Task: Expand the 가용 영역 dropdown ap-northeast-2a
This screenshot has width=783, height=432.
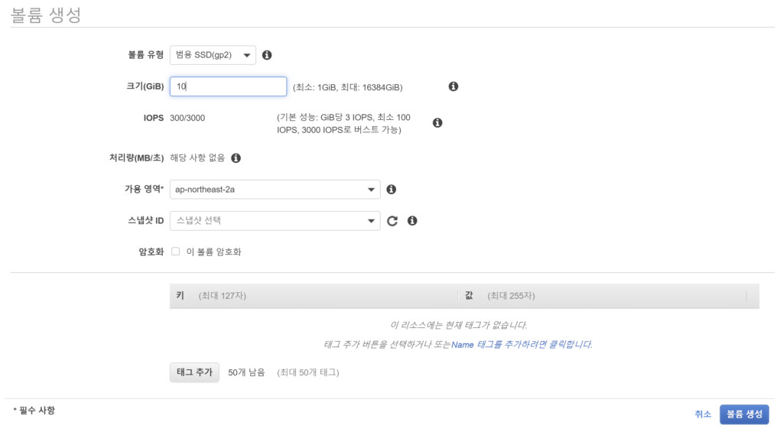Action: [x=275, y=190]
